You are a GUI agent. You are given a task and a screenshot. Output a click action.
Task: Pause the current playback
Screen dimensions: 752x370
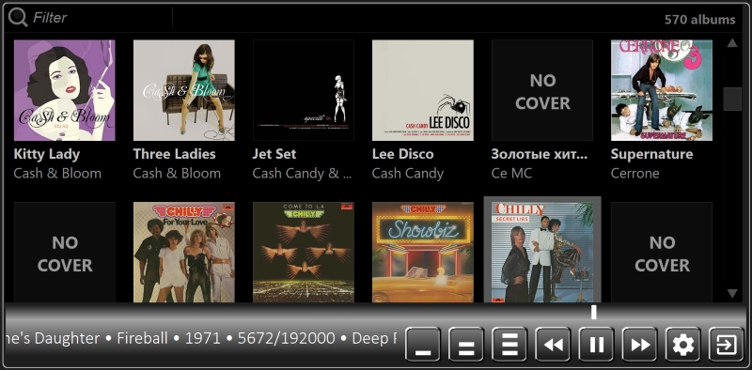point(596,344)
